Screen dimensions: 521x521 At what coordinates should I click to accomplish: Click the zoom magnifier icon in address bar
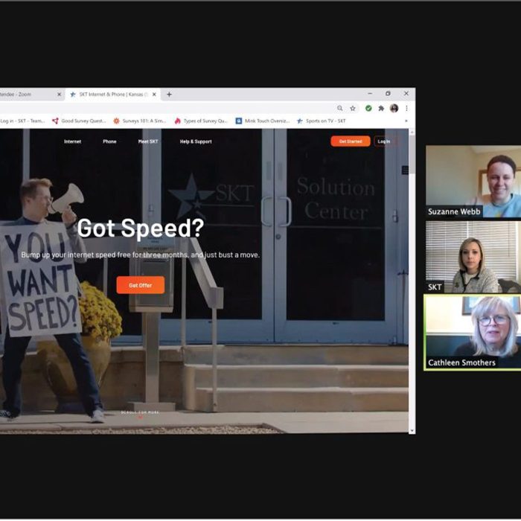tap(339, 108)
